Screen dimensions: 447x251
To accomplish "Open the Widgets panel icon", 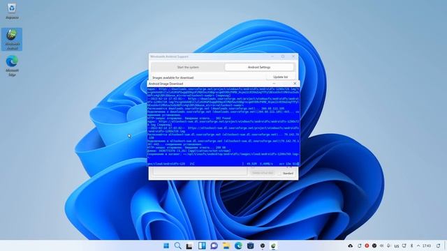I will [x=202, y=245].
